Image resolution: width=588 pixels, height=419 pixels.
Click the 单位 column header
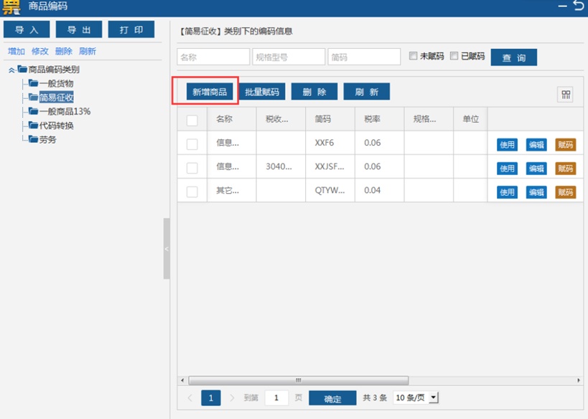click(471, 119)
